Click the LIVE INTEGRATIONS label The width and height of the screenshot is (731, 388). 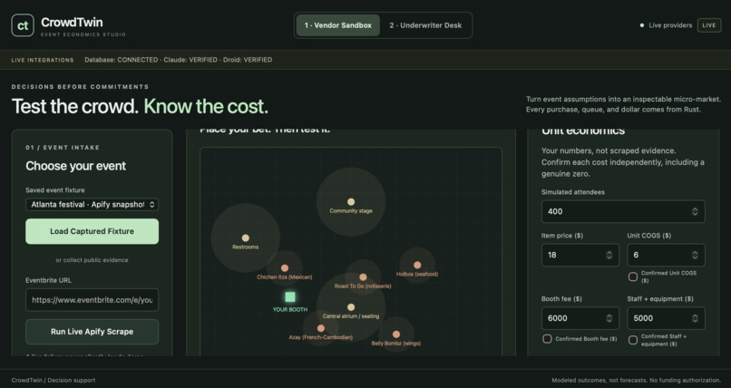click(x=43, y=60)
